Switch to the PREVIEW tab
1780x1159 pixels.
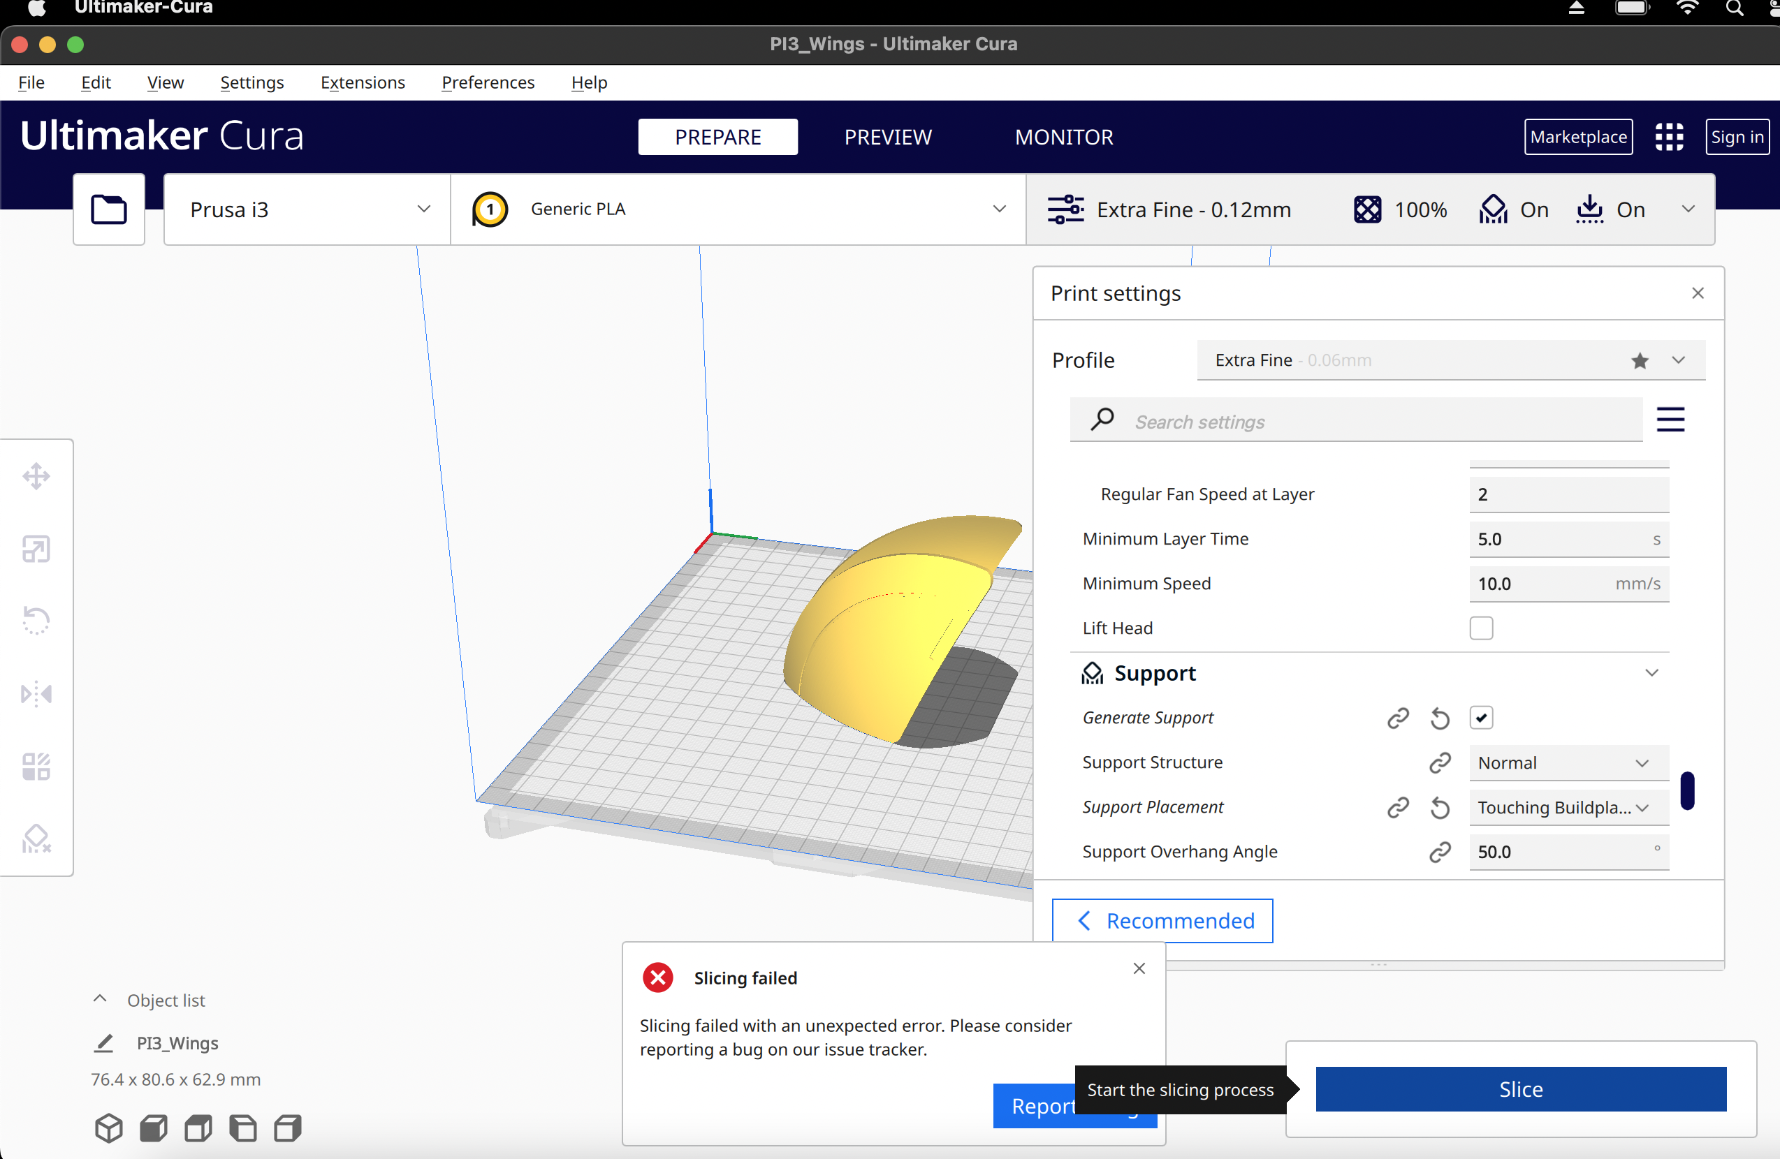[x=888, y=137]
